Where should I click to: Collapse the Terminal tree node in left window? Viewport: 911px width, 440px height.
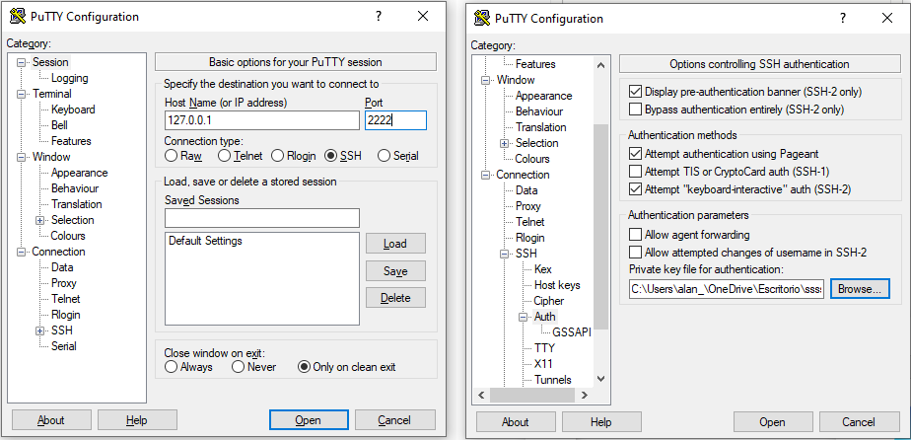pos(22,94)
